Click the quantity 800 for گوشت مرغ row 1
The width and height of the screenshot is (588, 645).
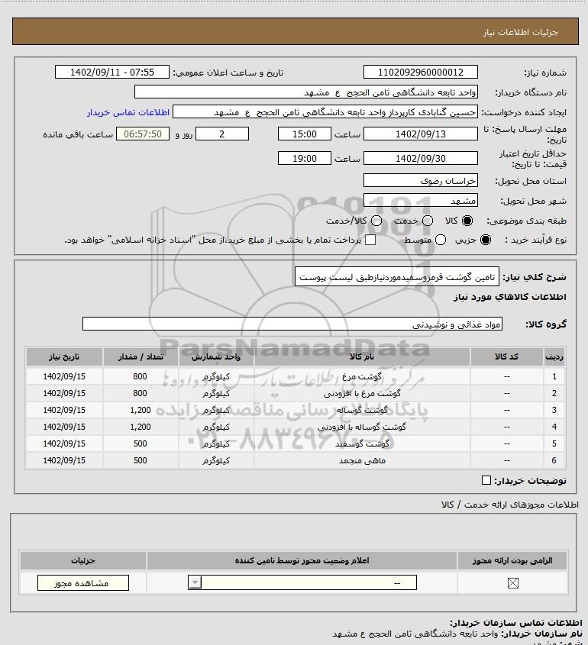click(141, 376)
